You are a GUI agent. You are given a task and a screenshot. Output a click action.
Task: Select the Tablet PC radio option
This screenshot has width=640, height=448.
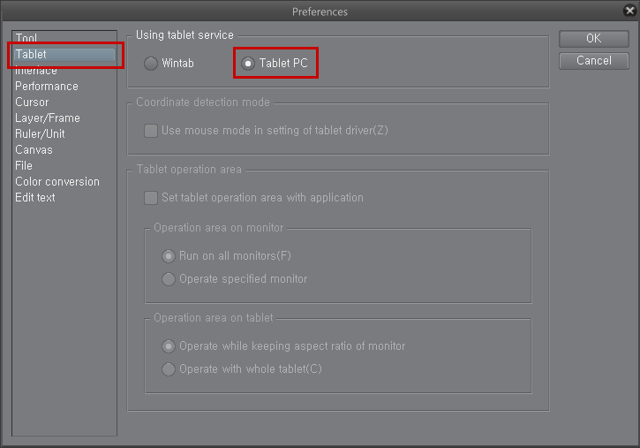click(248, 64)
